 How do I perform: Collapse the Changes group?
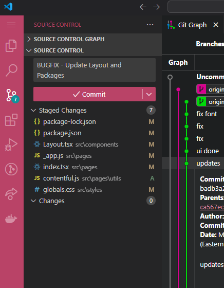tap(33, 201)
